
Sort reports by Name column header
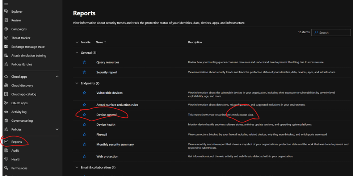(99, 42)
